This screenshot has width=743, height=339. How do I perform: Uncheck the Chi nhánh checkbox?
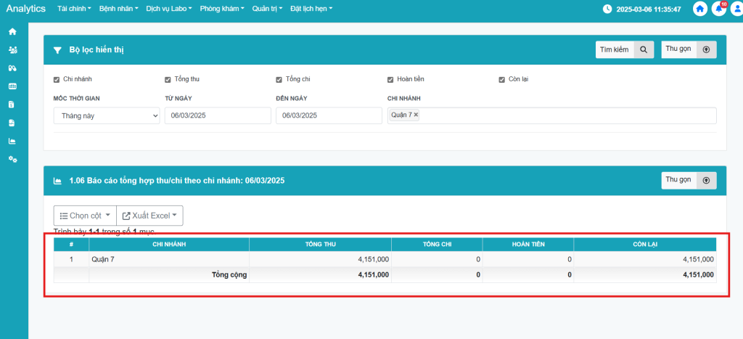click(x=57, y=79)
